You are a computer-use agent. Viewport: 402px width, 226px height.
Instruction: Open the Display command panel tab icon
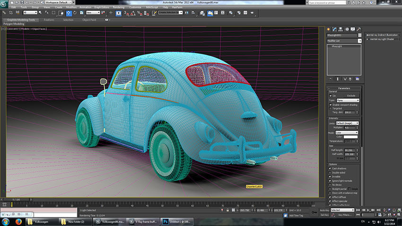[x=353, y=29]
